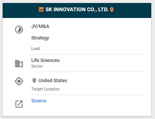Click the United States location text
155x119 pixels.
click(53, 81)
